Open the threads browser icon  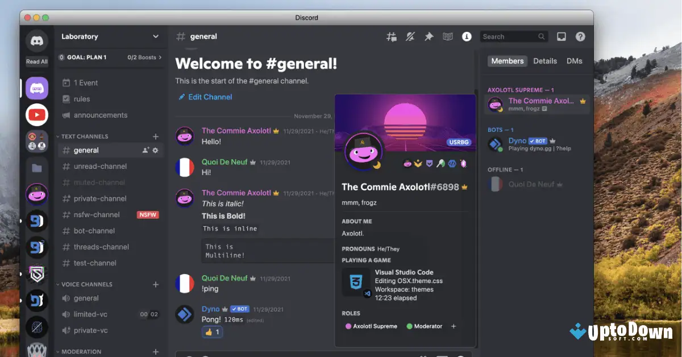pyautogui.click(x=391, y=36)
